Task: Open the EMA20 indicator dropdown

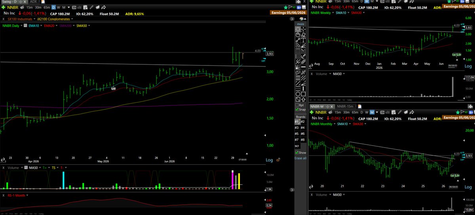Action: pos(57,26)
